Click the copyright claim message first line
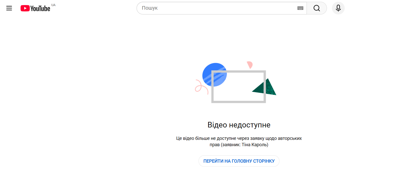 click(239, 138)
